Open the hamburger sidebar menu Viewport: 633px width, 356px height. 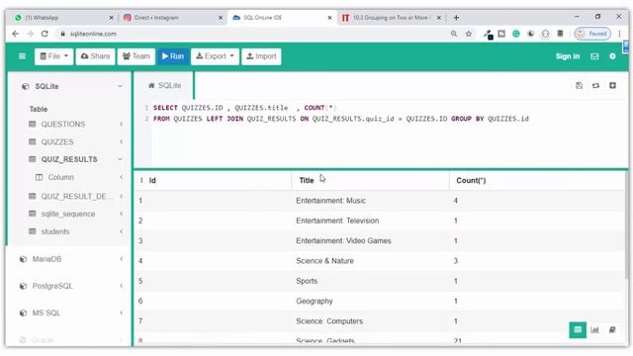22,56
